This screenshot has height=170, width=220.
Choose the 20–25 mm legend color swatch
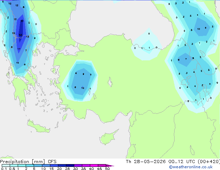pyautogui.click(x=62, y=165)
